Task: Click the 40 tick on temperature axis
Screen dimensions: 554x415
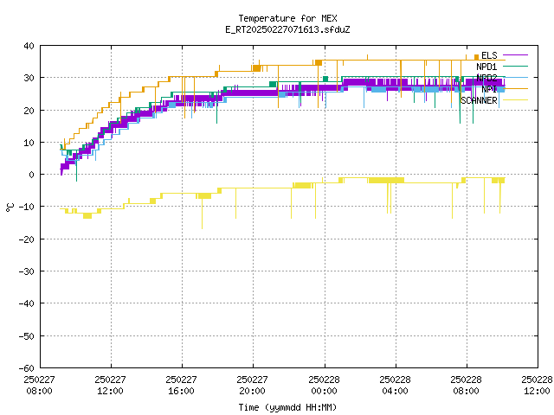Action: point(29,46)
